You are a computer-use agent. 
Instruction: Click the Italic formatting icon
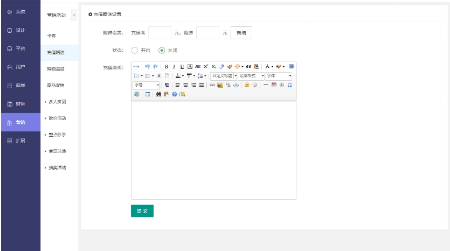[x=174, y=67]
